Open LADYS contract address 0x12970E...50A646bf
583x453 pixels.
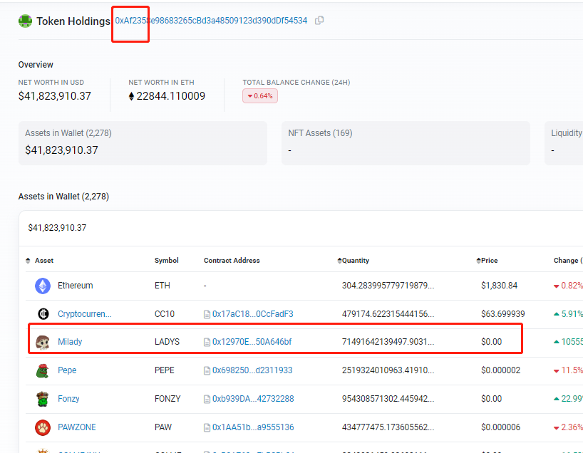coord(252,342)
